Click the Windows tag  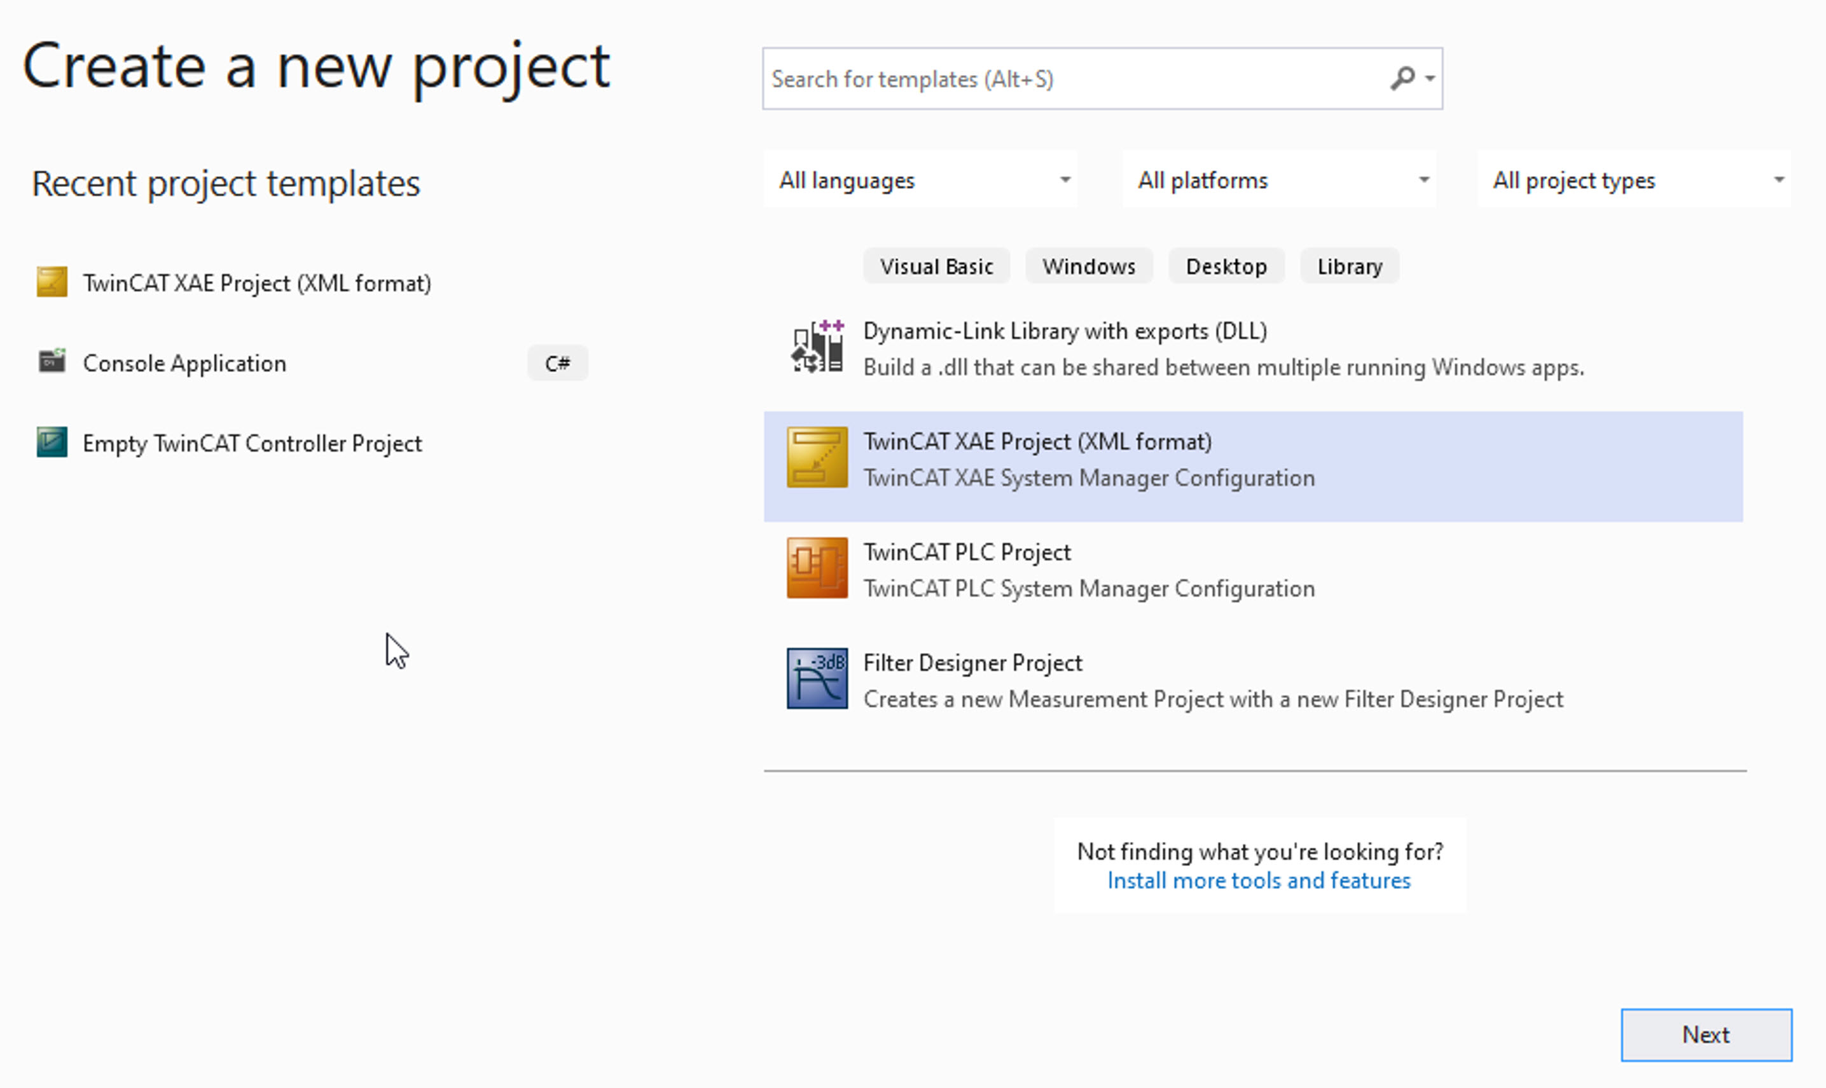(1089, 266)
